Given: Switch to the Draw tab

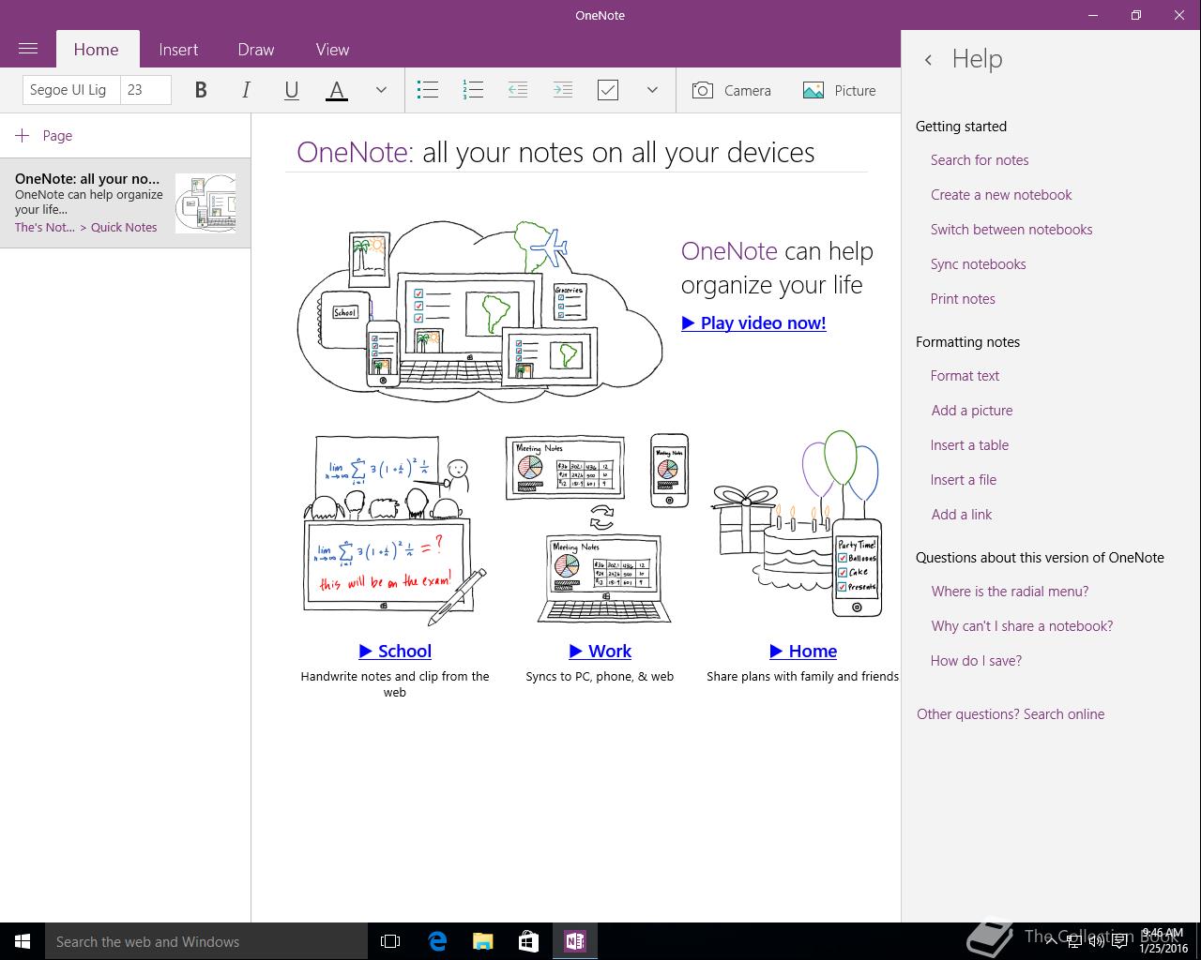Looking at the screenshot, I should point(255,50).
